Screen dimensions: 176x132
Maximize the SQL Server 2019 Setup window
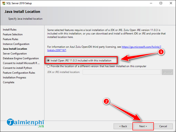161,3
